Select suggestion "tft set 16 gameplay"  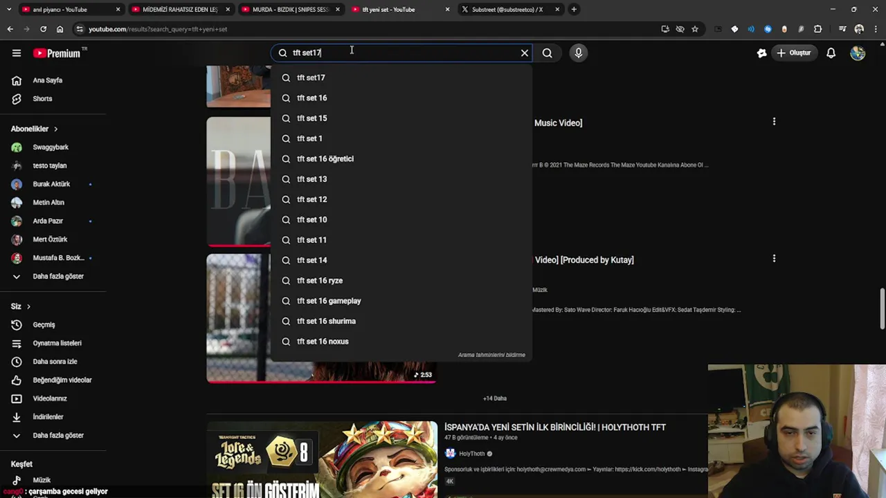(x=401, y=301)
